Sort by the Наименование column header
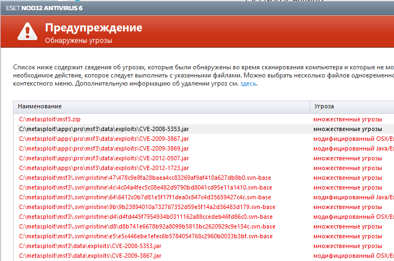 (162, 107)
